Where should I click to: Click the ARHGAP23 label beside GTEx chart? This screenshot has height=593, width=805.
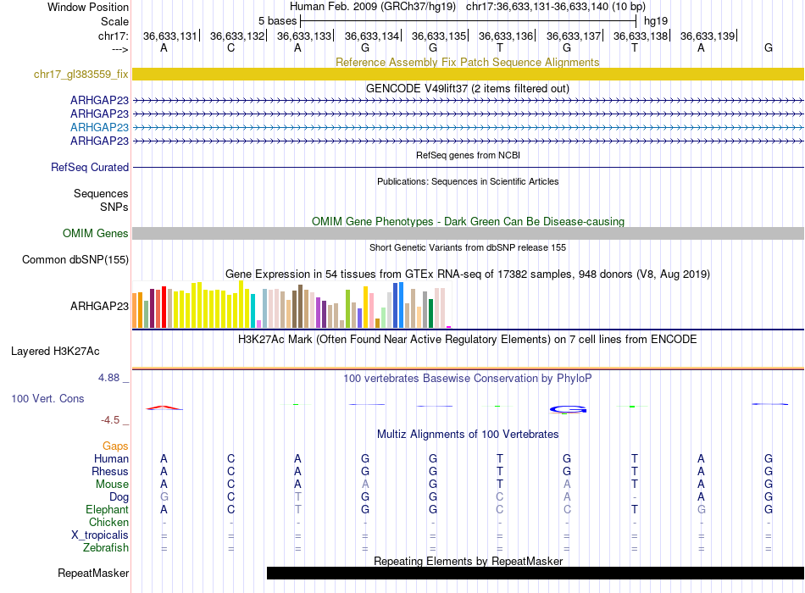point(99,306)
